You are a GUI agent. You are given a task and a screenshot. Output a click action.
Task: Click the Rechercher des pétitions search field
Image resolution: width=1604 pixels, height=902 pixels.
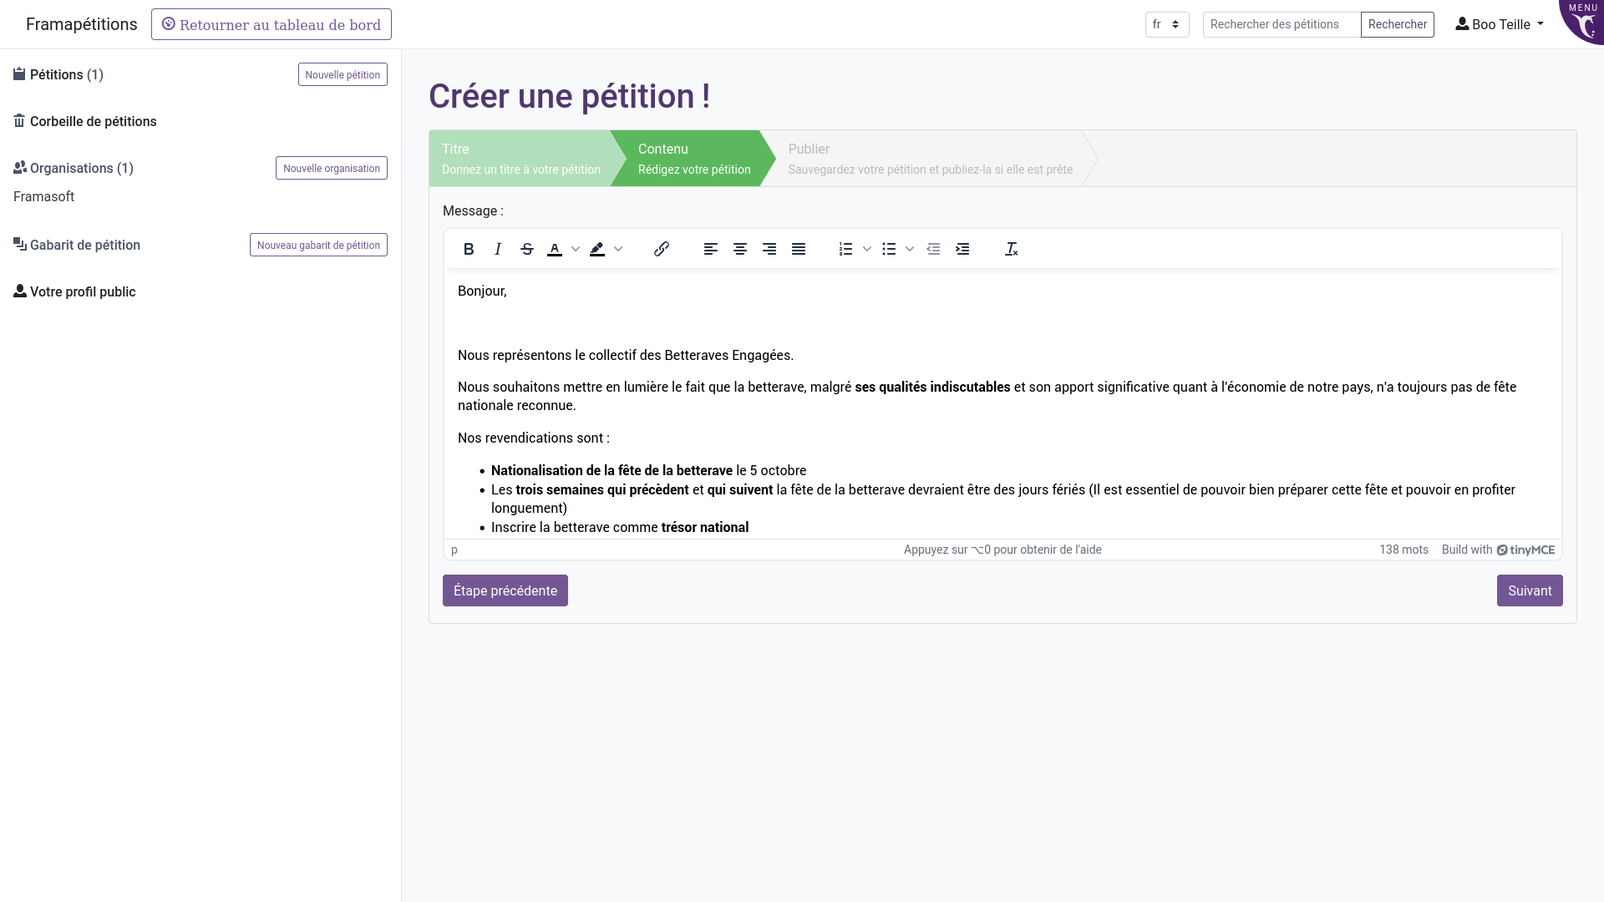tap(1280, 24)
